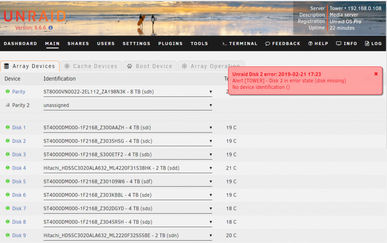Open the system Log

pos(373,44)
